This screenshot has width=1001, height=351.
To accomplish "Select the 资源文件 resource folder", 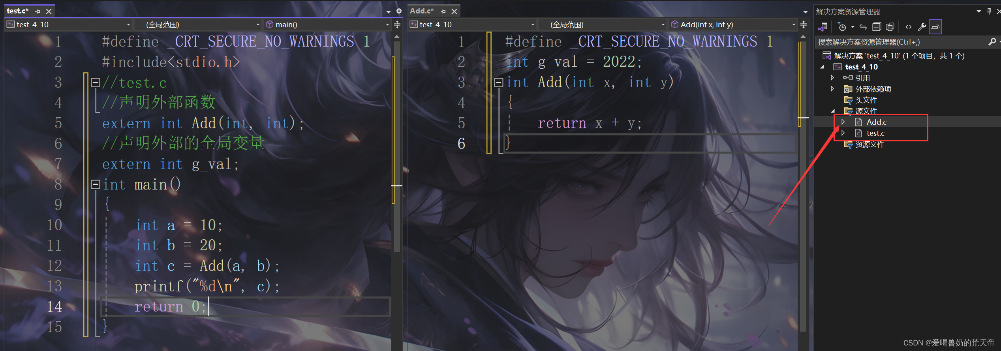I will (x=864, y=145).
